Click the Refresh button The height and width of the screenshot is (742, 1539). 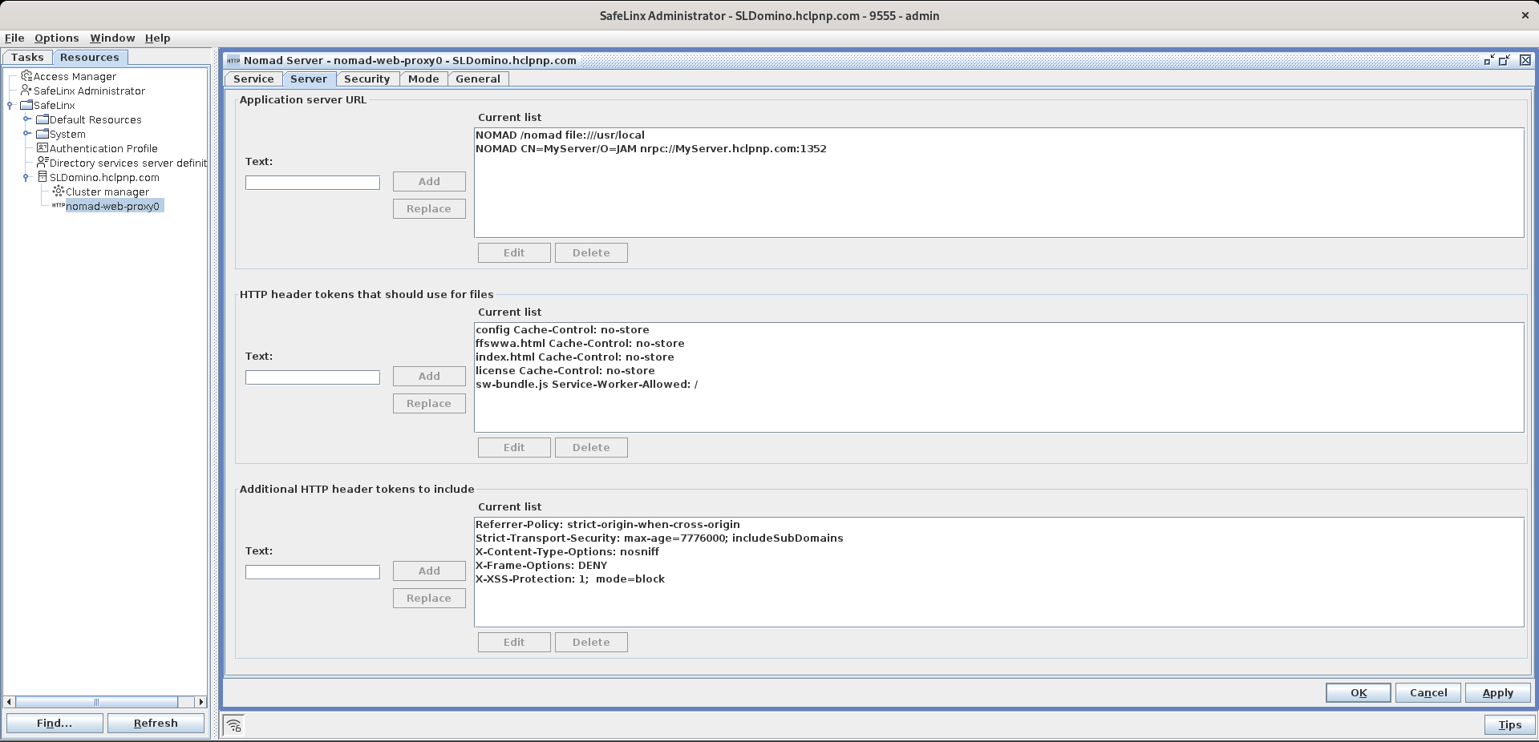[156, 723]
